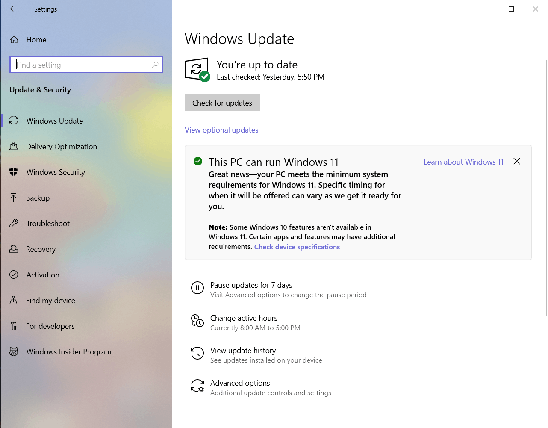
Task: Click the Delivery Optimization icon
Action: point(14,146)
